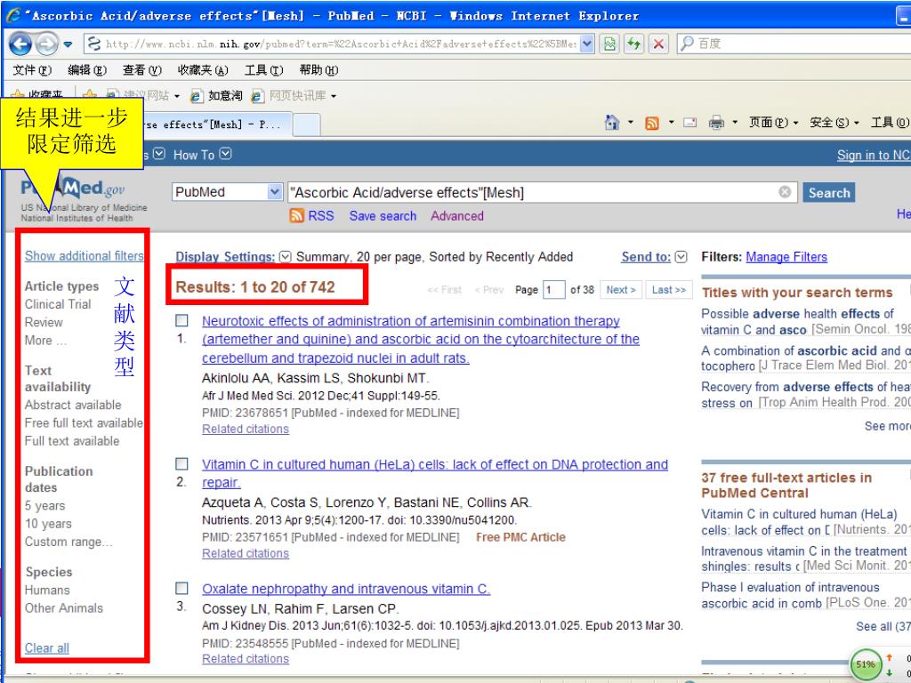Filter publication dates to 5 years

click(44, 506)
